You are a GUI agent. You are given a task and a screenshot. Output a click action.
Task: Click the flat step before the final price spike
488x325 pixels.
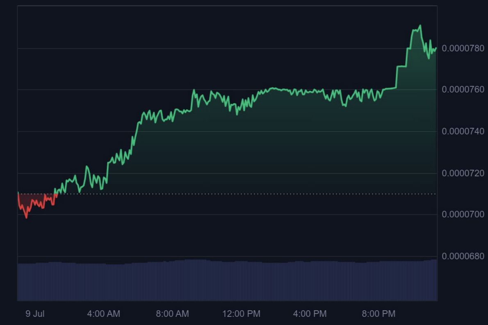[x=401, y=66]
